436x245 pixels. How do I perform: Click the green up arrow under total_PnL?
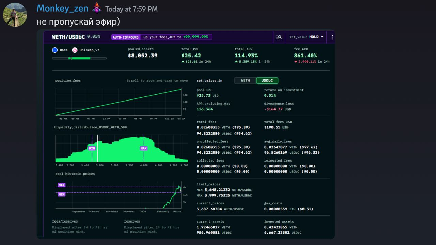pyautogui.click(x=183, y=62)
